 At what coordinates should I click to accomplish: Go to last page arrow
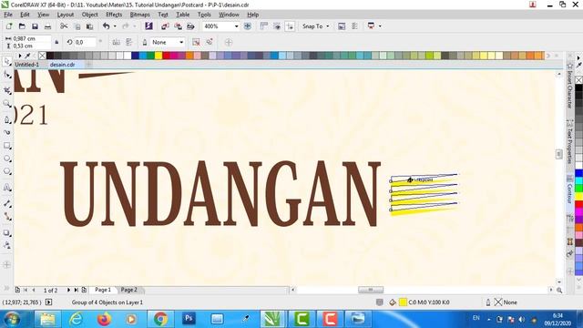76,290
